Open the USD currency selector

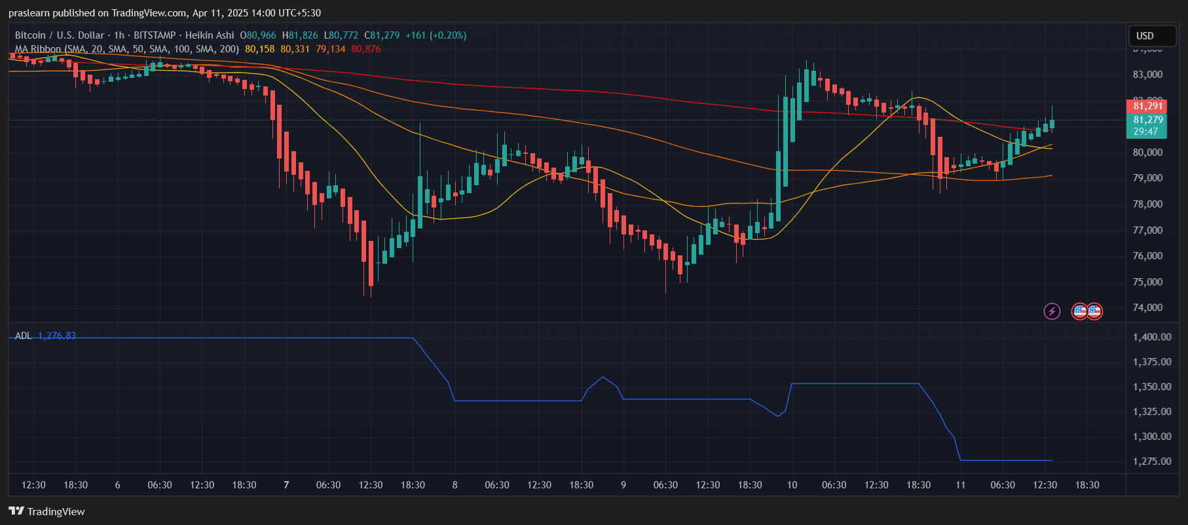pos(1152,36)
